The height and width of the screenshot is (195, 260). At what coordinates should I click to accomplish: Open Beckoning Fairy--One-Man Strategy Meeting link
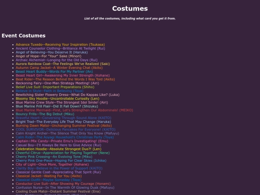tap(57, 83)
